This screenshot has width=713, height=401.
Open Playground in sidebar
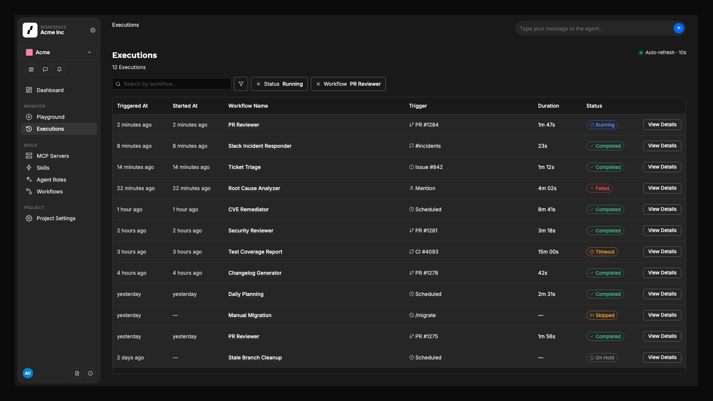click(59, 117)
